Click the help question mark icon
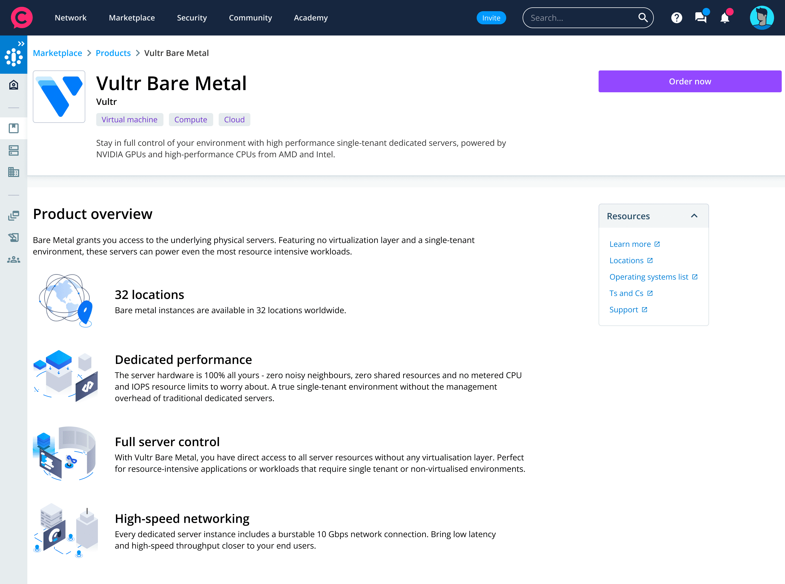 click(676, 18)
